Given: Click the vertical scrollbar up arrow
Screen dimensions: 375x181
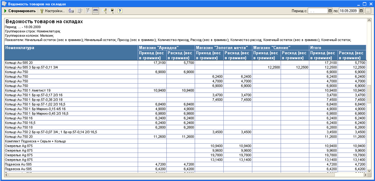Looking at the screenshot, I should coord(369,20).
